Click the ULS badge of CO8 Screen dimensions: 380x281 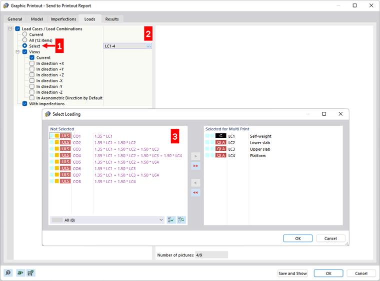[65, 181]
